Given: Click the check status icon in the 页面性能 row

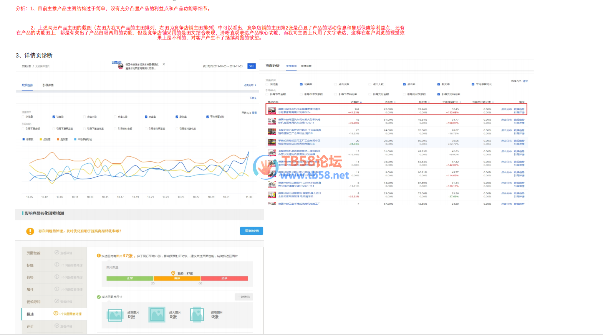Looking at the screenshot, I should 57,253.
